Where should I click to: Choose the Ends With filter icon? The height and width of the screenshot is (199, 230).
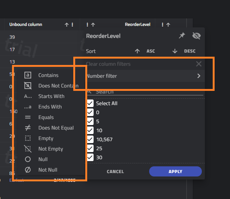pyautogui.click(x=28, y=107)
